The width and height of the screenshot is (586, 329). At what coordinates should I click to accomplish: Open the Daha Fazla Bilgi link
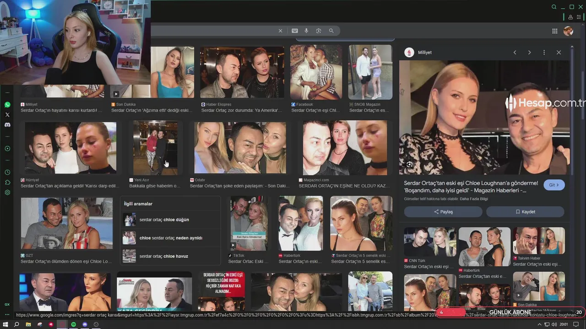pyautogui.click(x=474, y=199)
